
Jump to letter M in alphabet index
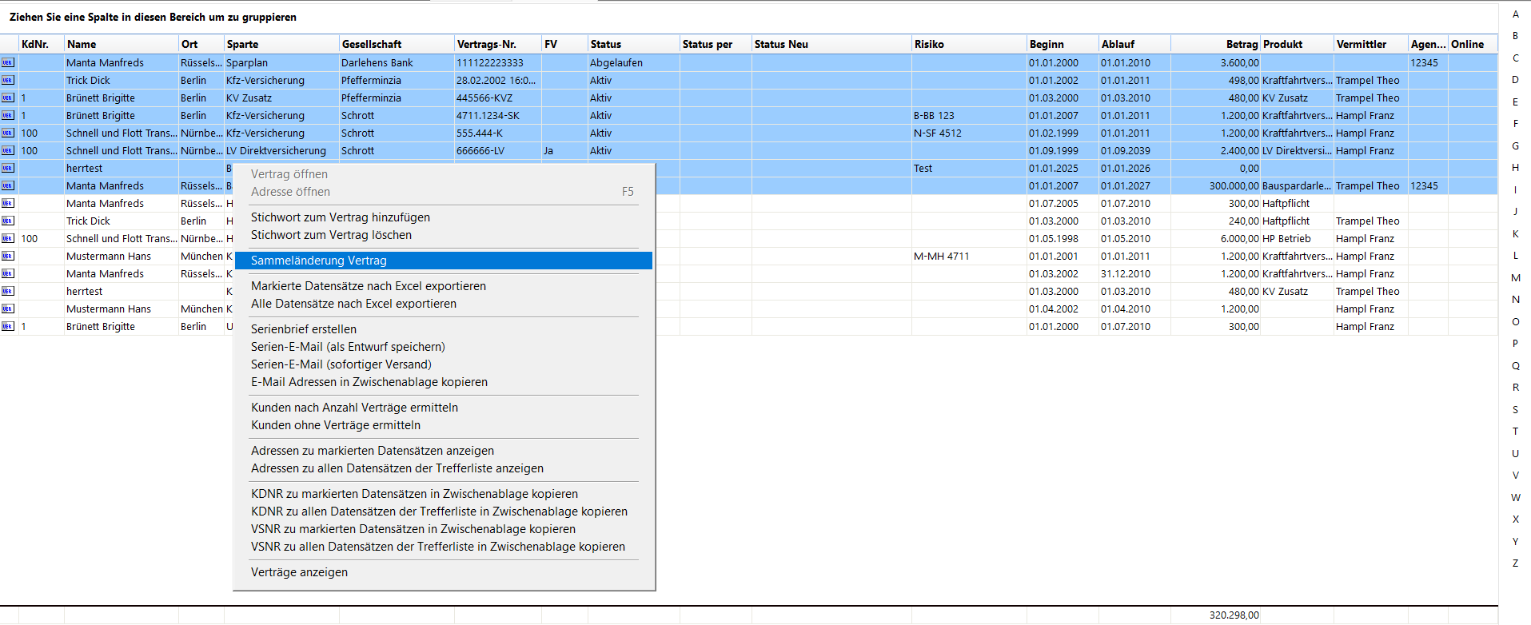1515,278
